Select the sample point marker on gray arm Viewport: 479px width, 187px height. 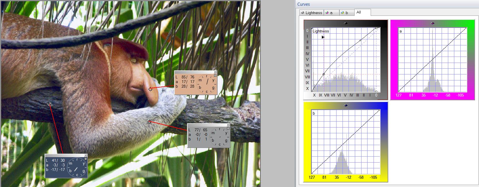[x=149, y=122]
